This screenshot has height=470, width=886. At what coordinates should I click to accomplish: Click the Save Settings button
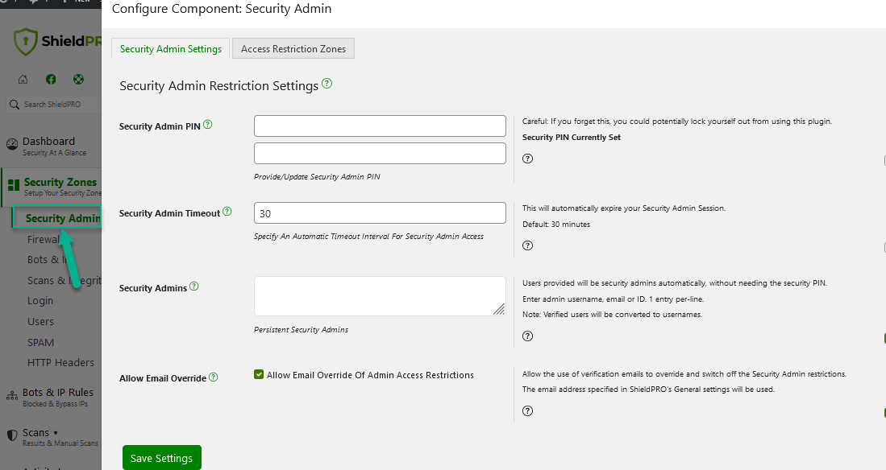[x=161, y=457]
